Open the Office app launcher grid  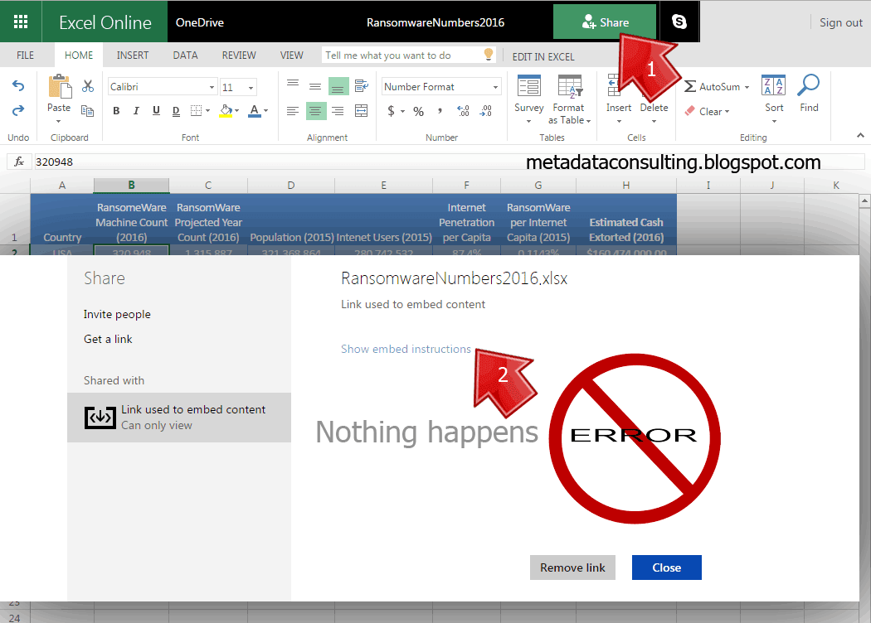coord(21,22)
